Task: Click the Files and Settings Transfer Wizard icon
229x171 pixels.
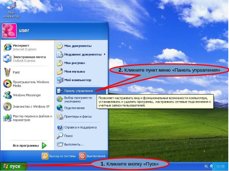Action: coord(7,118)
